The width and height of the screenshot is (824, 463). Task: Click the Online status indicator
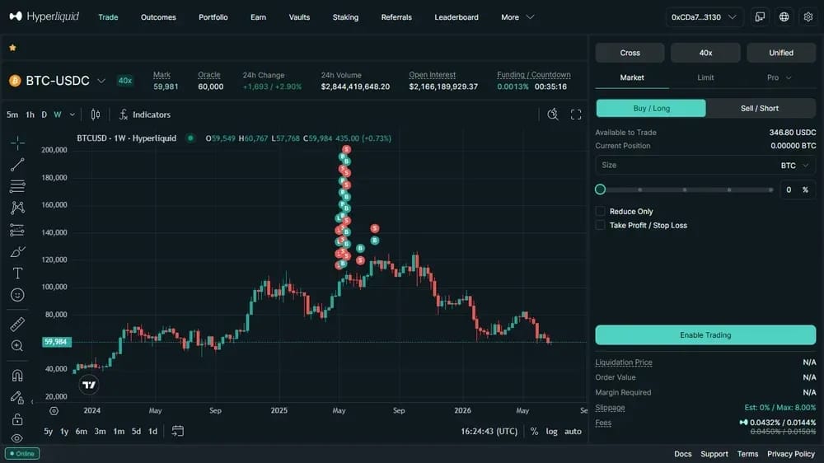point(22,454)
